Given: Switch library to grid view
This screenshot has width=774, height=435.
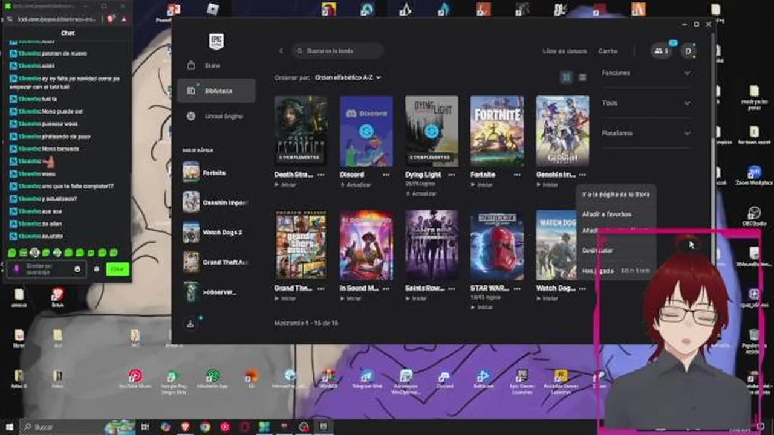Looking at the screenshot, I should [567, 77].
